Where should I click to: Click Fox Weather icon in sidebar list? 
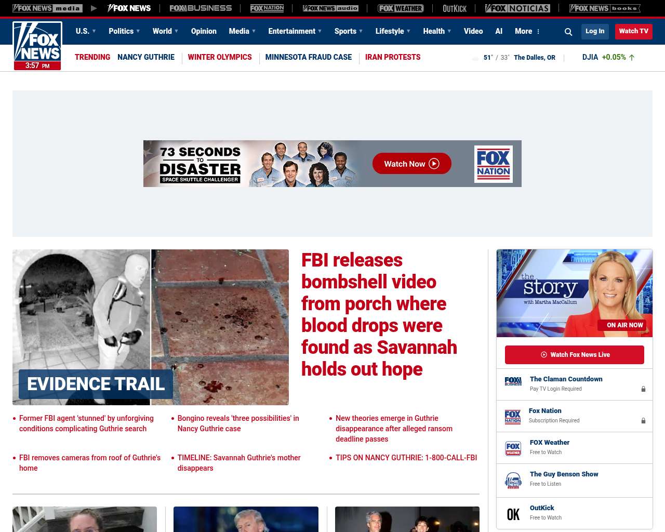(513, 448)
